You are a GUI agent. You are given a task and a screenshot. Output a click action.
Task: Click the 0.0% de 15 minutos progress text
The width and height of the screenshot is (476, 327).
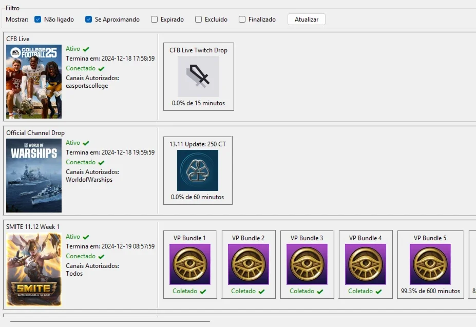pos(198,103)
